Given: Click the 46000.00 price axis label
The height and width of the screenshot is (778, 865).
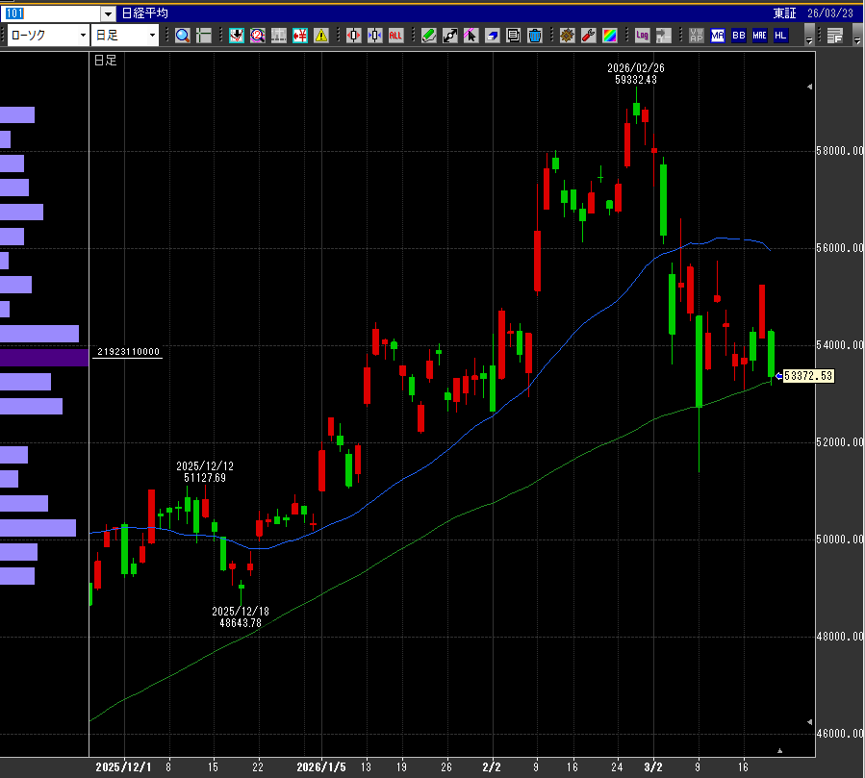Looking at the screenshot, I should coord(839,734).
